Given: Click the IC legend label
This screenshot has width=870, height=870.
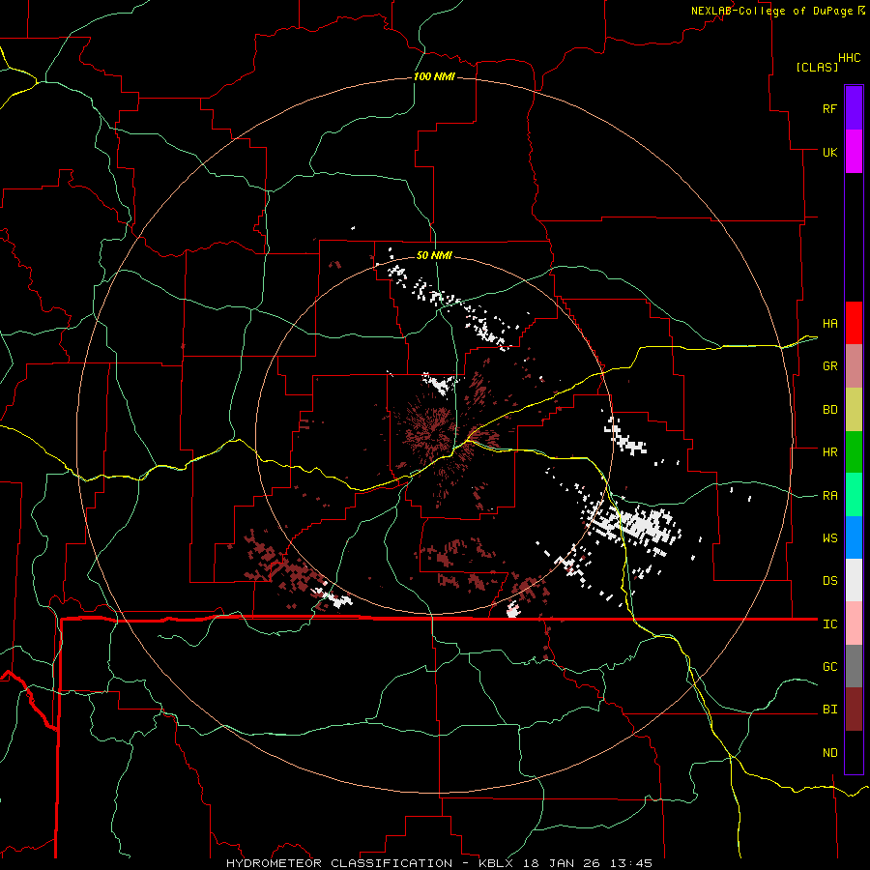Looking at the screenshot, I should pyautogui.click(x=829, y=624).
